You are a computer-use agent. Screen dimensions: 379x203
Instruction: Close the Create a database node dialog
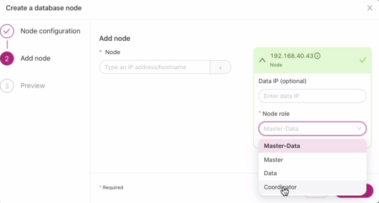(370, 8)
